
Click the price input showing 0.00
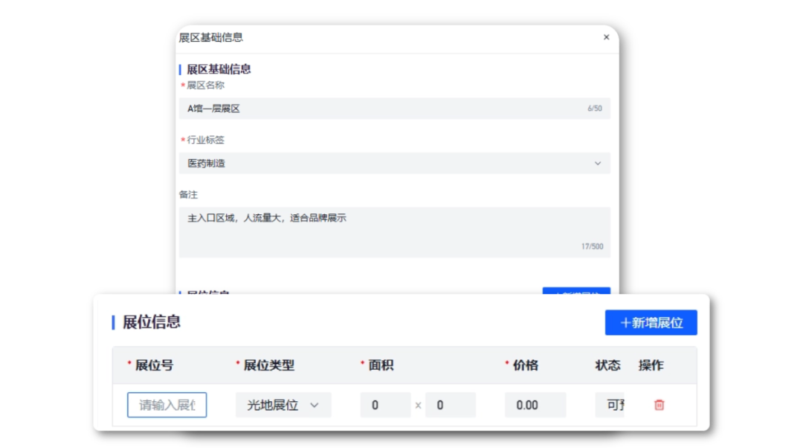[x=535, y=405]
